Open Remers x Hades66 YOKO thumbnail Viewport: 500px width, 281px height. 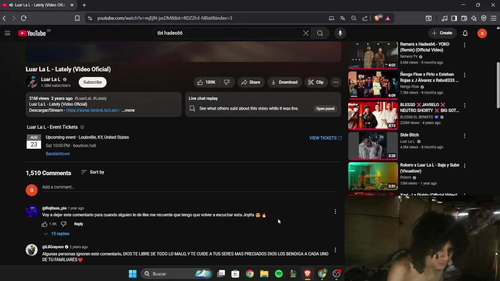(373, 55)
